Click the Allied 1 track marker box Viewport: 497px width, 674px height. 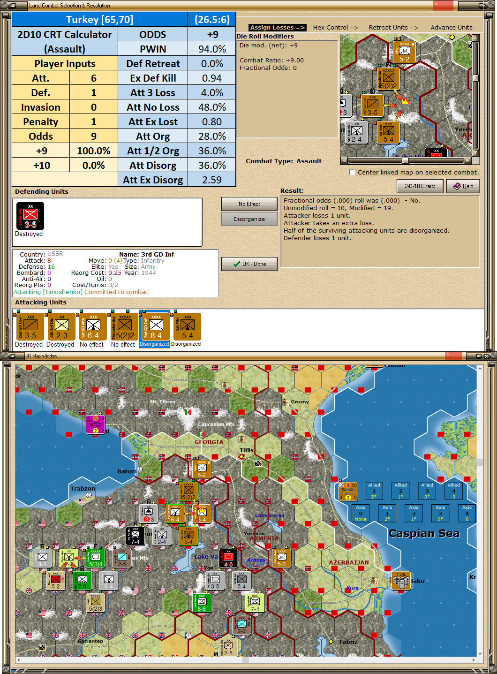[x=374, y=491]
